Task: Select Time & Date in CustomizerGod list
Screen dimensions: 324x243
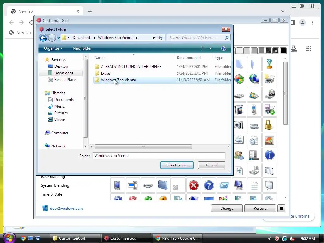Action: point(52,194)
